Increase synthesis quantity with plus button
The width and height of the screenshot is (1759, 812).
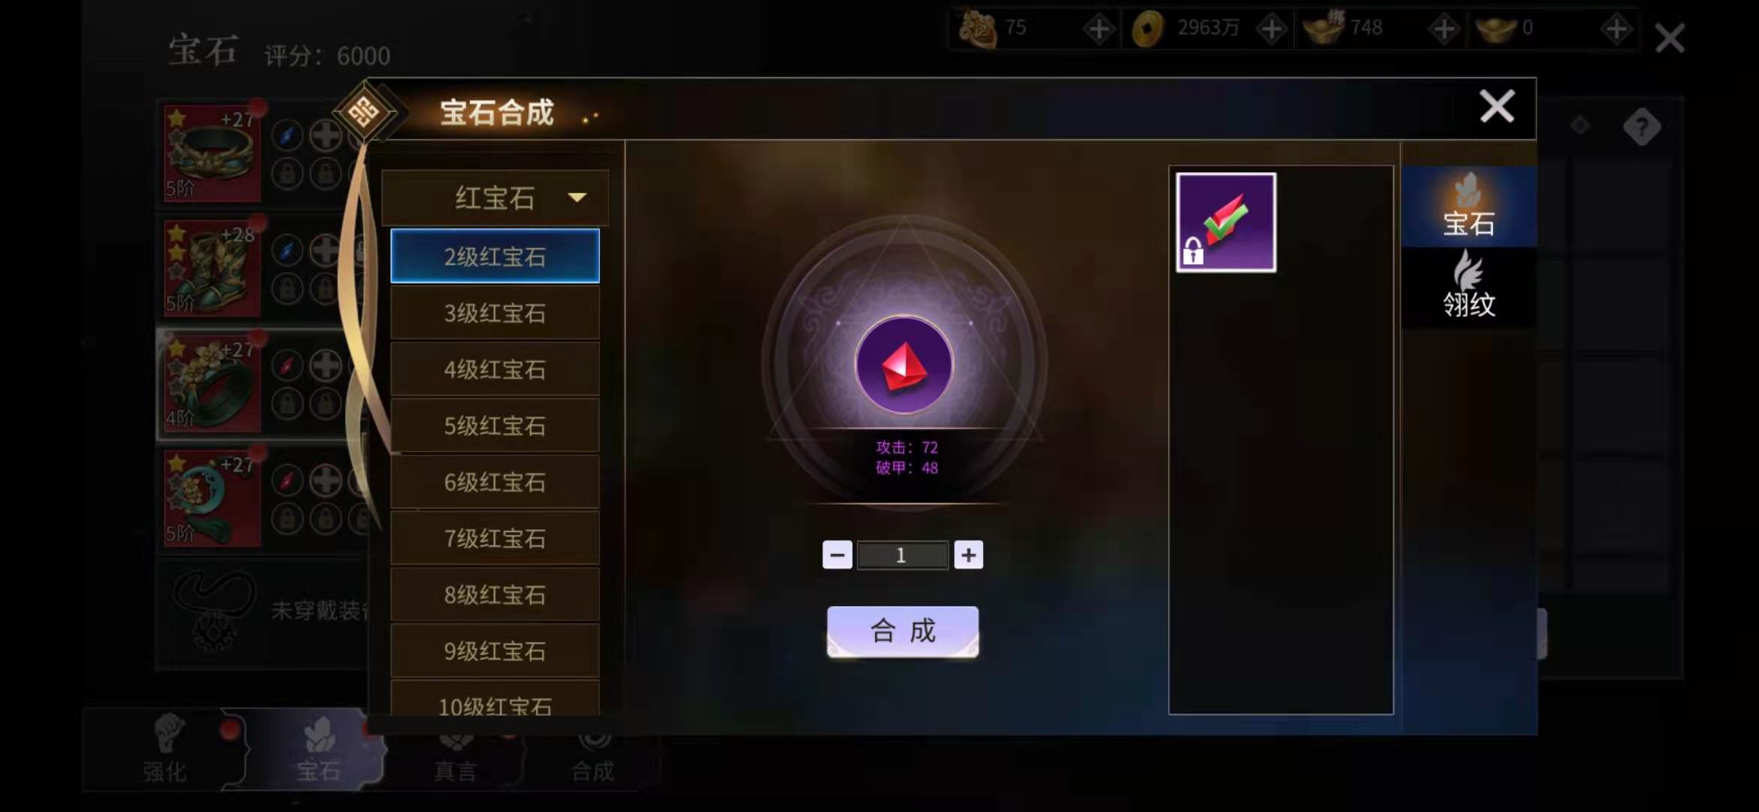pos(968,555)
